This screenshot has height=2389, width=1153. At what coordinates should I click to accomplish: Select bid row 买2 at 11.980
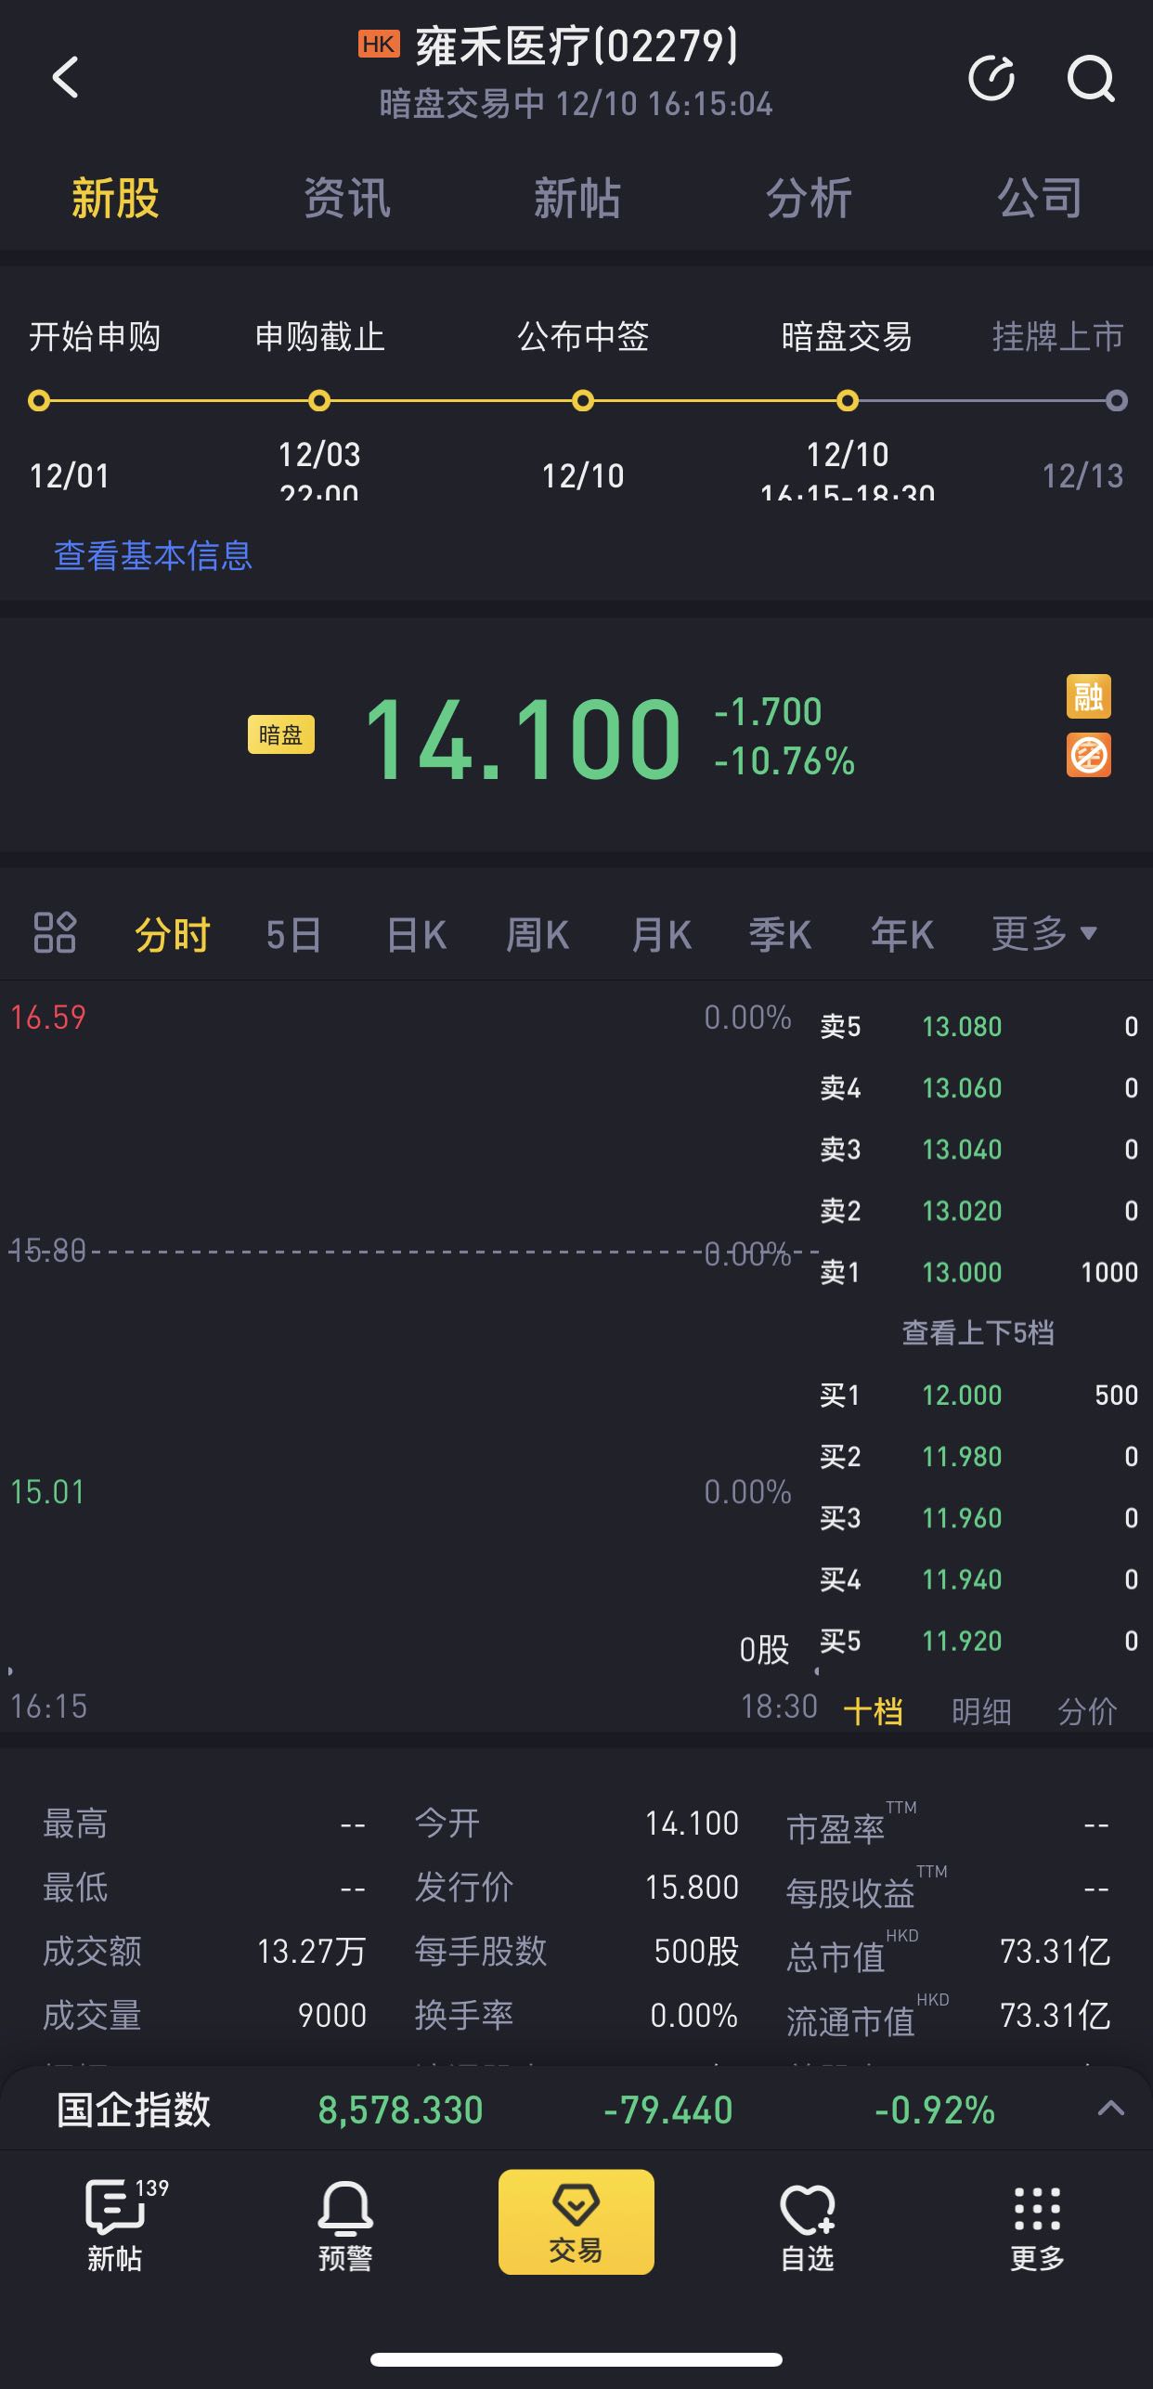[978, 1457]
